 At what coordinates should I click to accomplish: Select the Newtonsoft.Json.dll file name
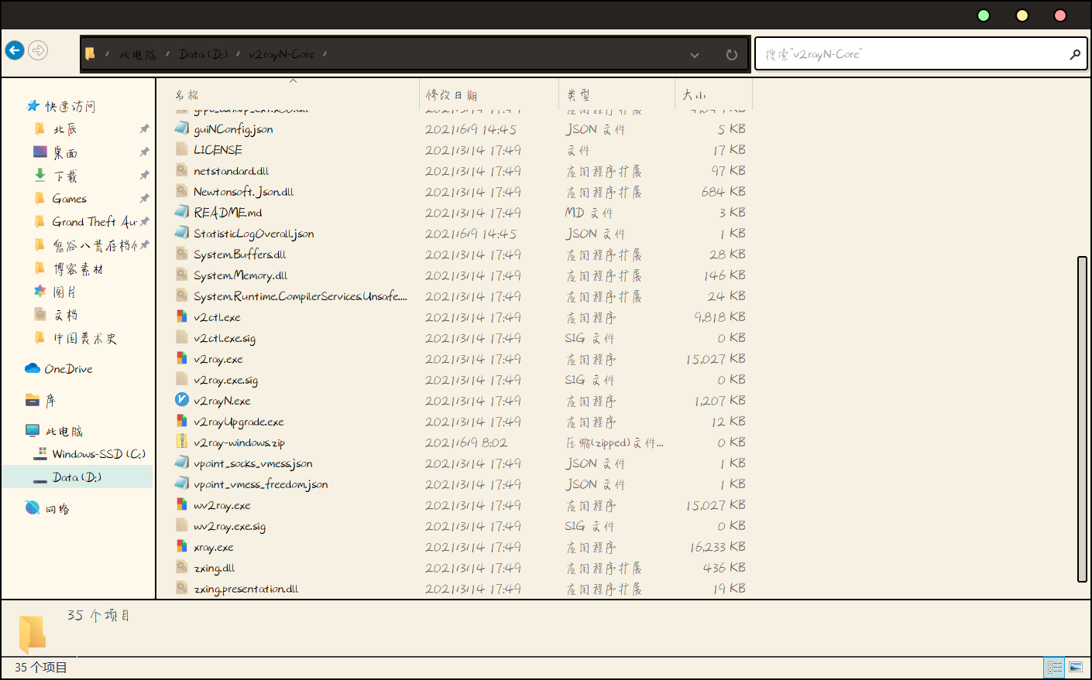click(x=244, y=192)
